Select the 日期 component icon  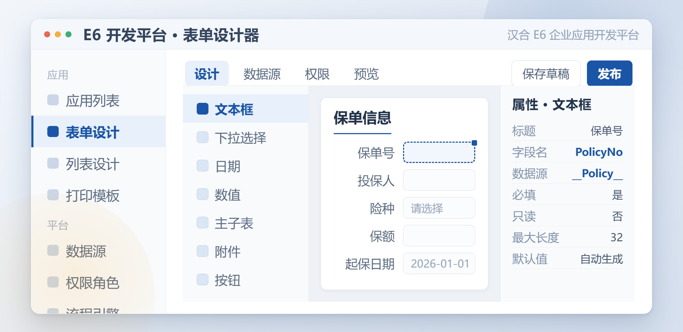pyautogui.click(x=203, y=166)
